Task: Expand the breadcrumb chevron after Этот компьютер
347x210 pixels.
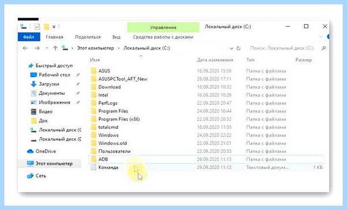Action: 119,48
